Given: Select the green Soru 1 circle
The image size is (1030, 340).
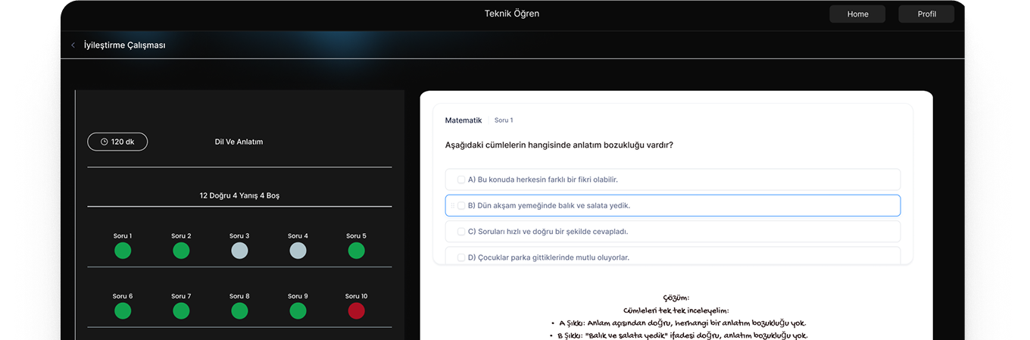Looking at the screenshot, I should click(x=123, y=251).
